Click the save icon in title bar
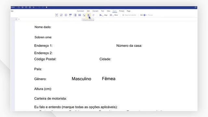 tap(22, 7)
